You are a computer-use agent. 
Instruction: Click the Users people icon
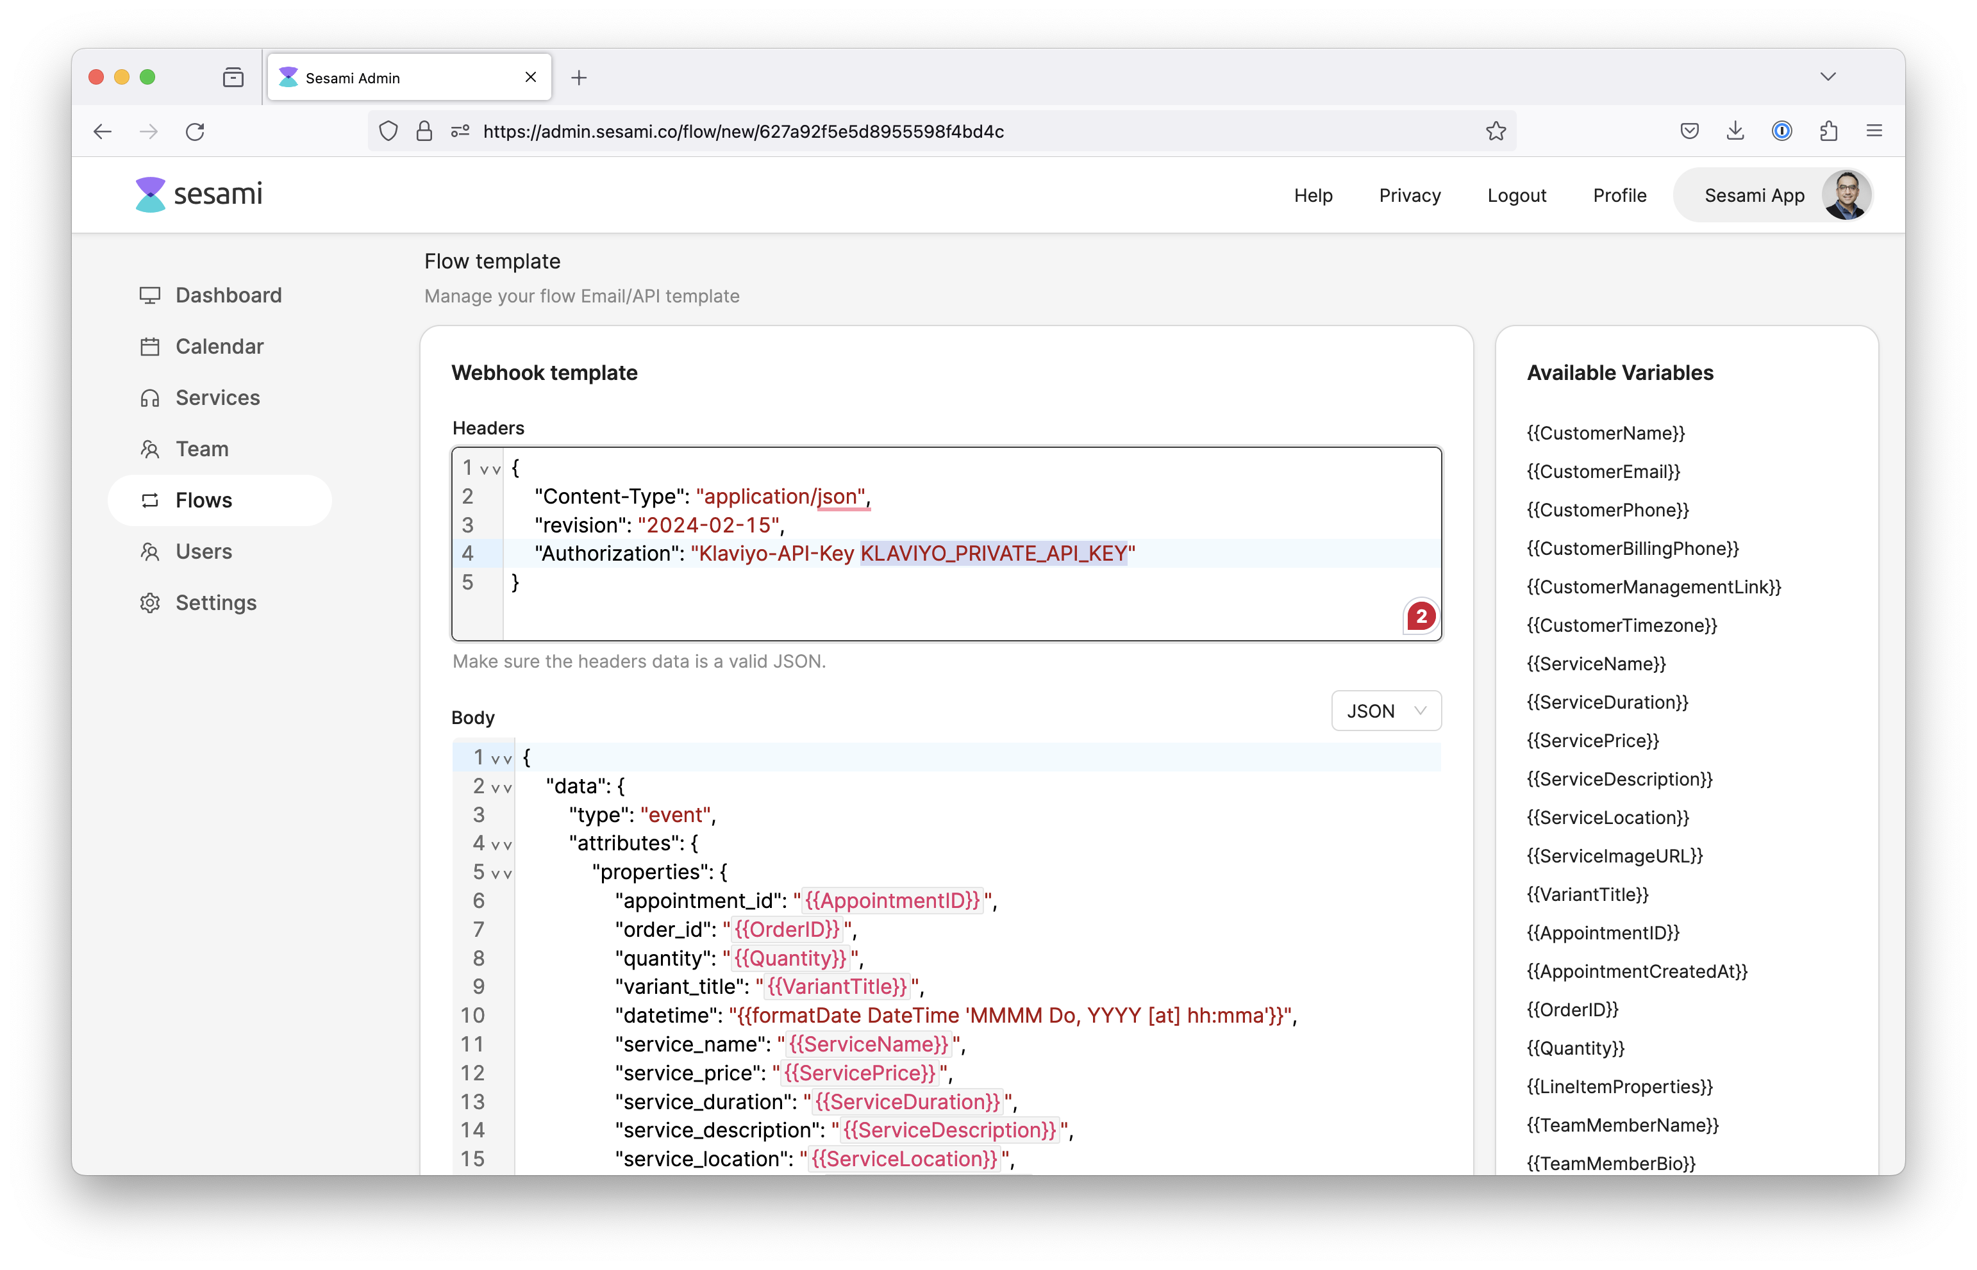pyautogui.click(x=150, y=552)
